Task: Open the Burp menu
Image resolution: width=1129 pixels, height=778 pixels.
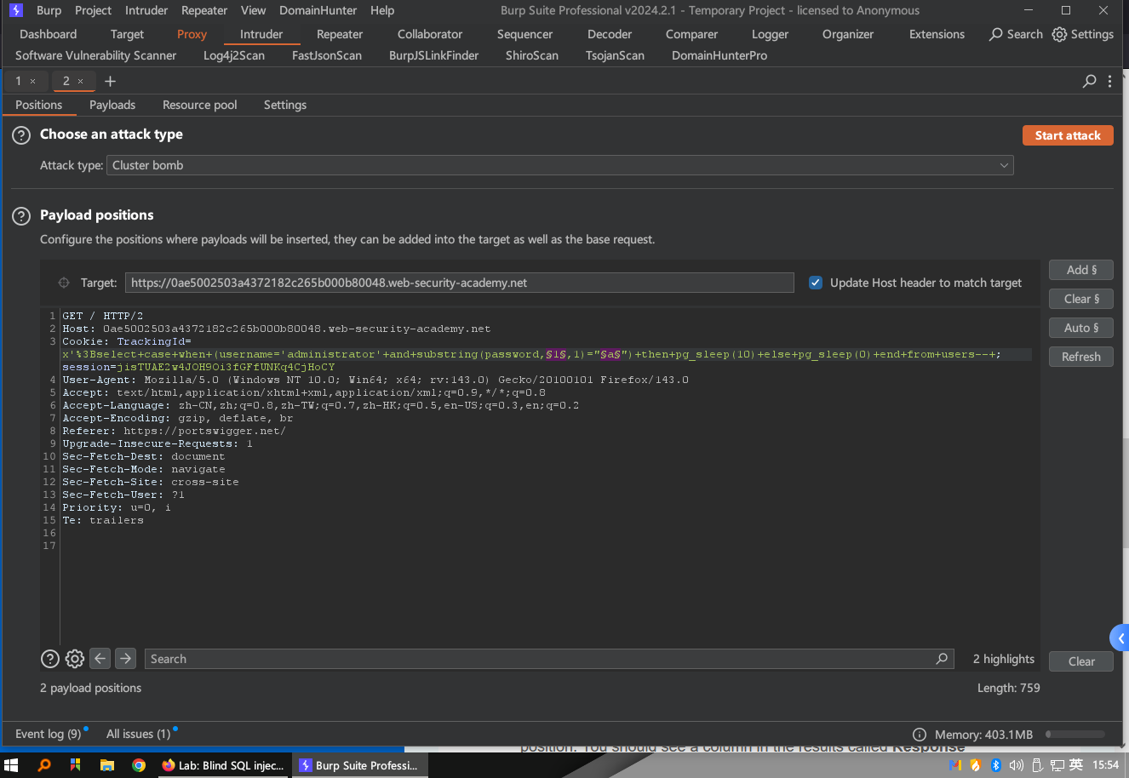Action: [x=49, y=10]
